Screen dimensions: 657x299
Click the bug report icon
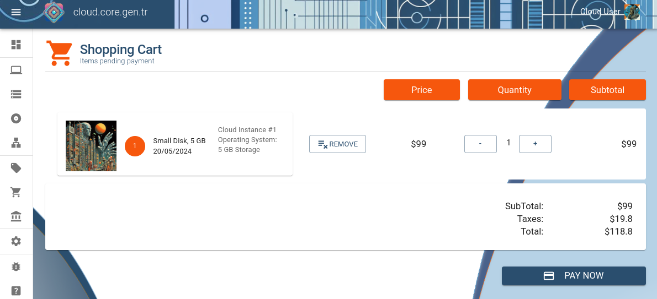tap(16, 267)
